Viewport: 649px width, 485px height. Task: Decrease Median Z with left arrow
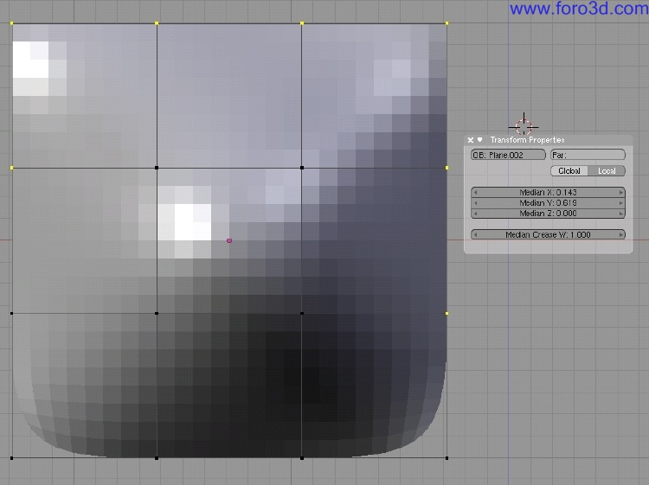pos(475,214)
